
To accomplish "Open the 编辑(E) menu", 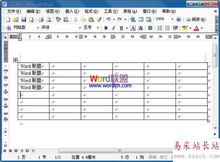I will (x=33, y=11).
